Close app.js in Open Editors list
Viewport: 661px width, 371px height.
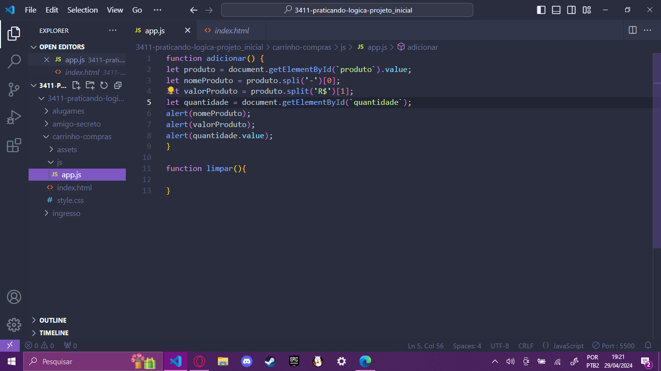tap(46, 60)
